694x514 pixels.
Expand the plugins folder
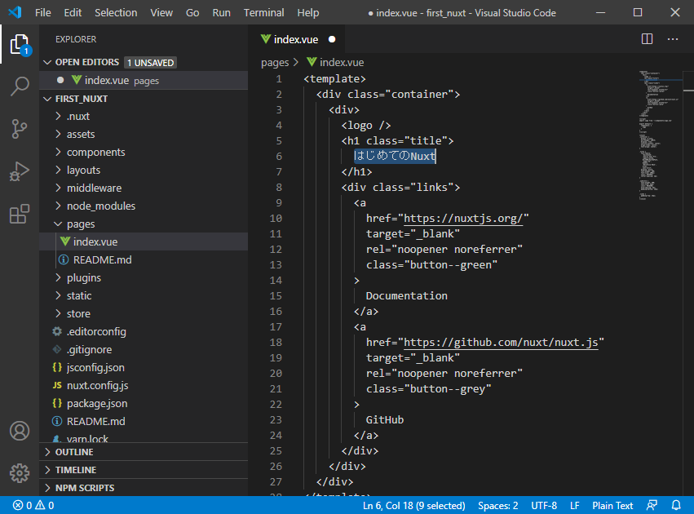pos(144,277)
